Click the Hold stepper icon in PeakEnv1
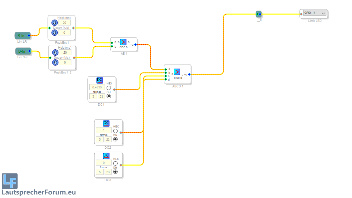 (55, 23)
